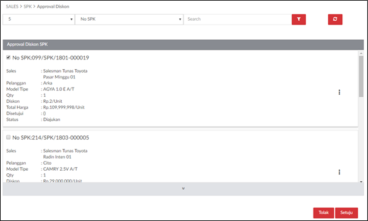Click the Search input field

coord(238,19)
